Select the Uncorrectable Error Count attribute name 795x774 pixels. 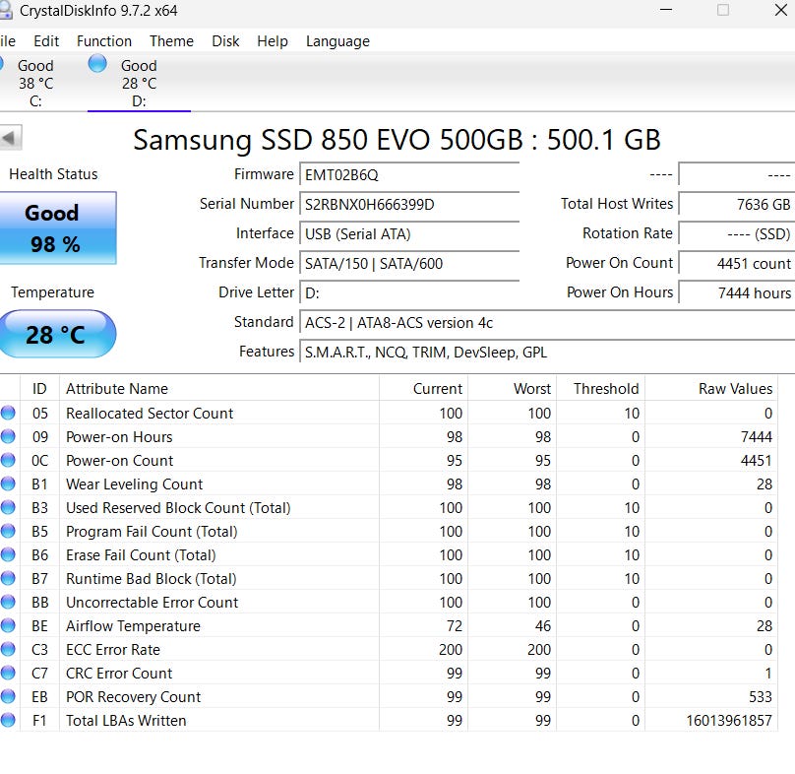[153, 603]
